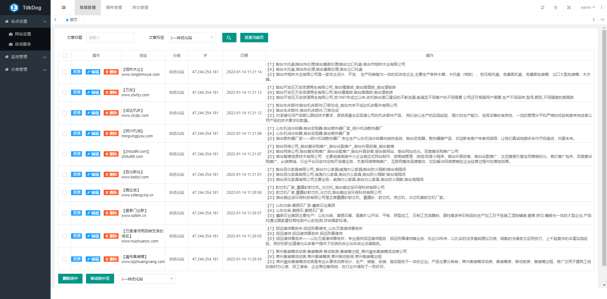Click the 网站设置 sidebar icon
The height and width of the screenshot is (299, 607).
tap(11, 34)
